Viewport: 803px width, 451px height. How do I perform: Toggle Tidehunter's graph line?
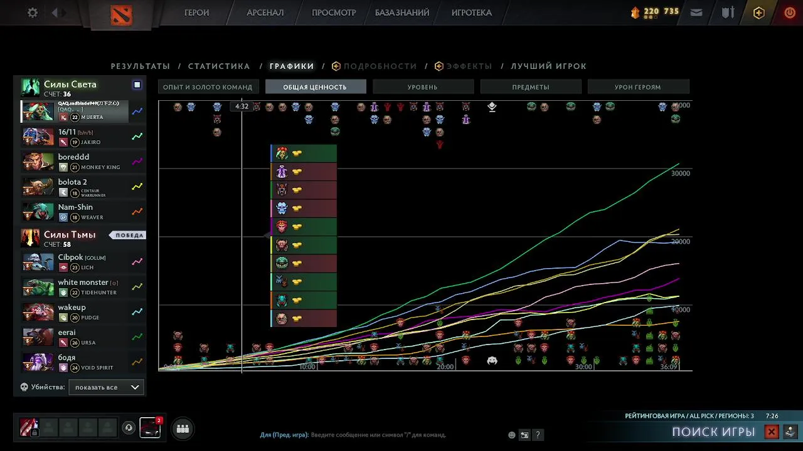(137, 287)
